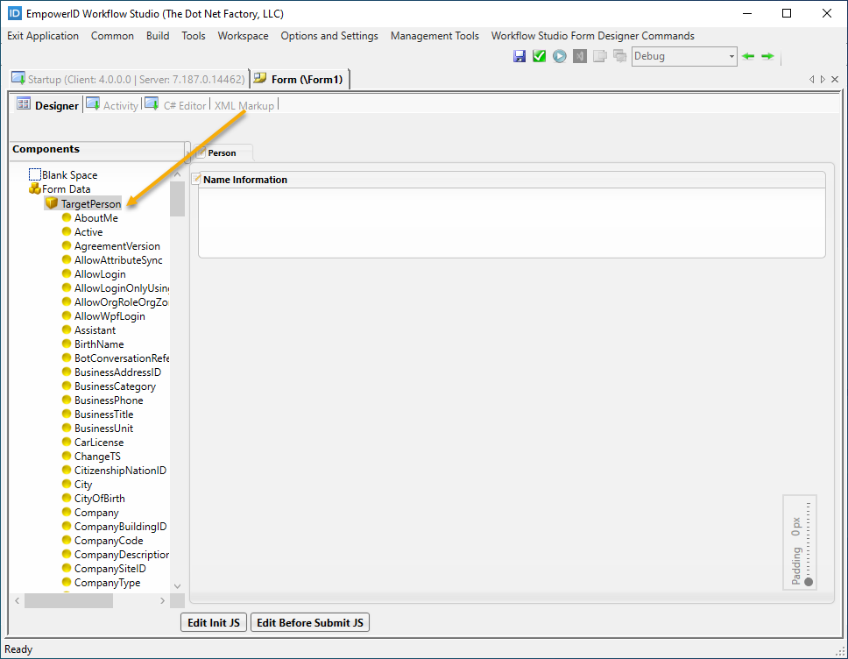The width and height of the screenshot is (848, 659).
Task: Switch to the XML Markup tab
Action: pyautogui.click(x=244, y=105)
